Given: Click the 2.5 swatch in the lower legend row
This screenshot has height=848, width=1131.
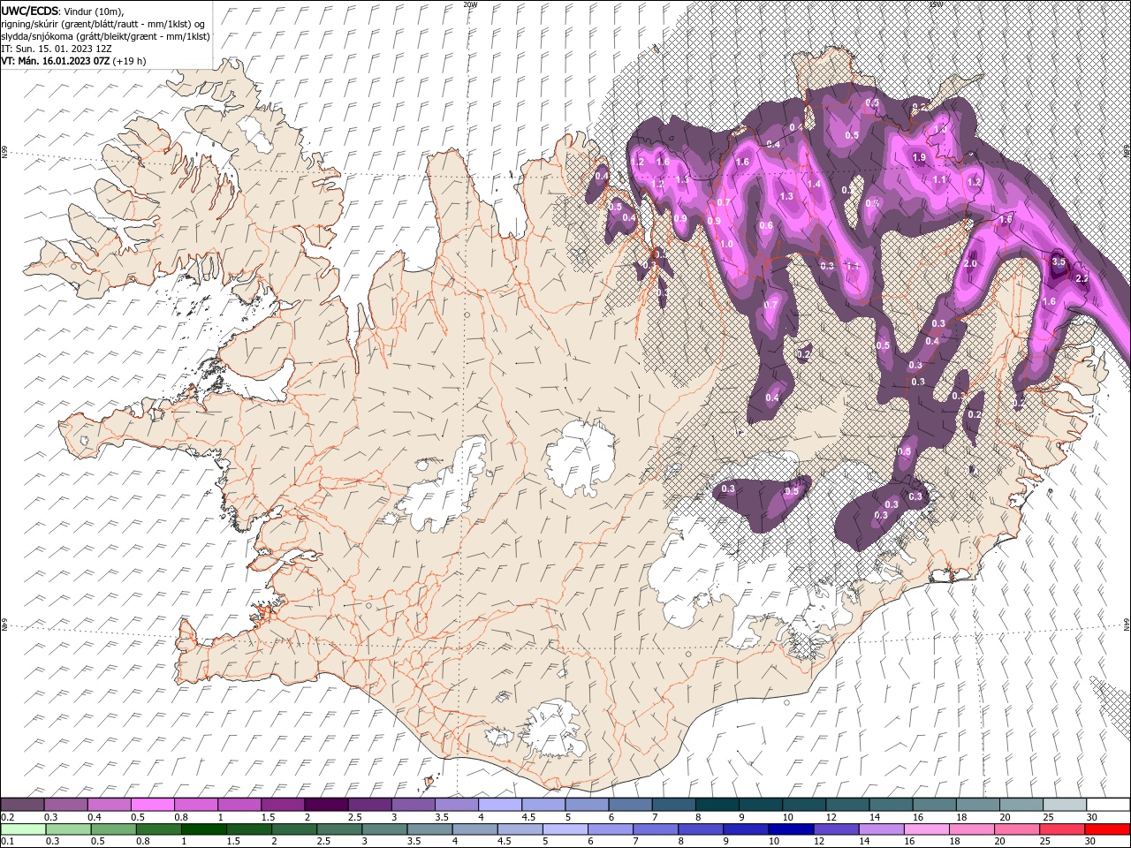Looking at the screenshot, I should tap(339, 829).
